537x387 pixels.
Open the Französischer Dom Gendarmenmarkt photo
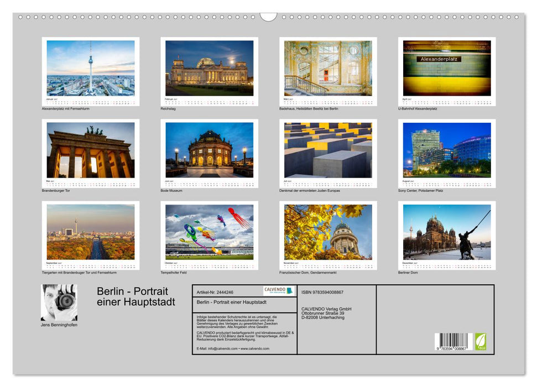(328, 232)
